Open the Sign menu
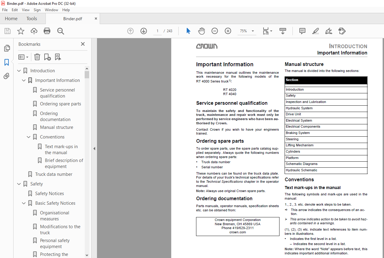The image size is (384, 258). (37, 10)
